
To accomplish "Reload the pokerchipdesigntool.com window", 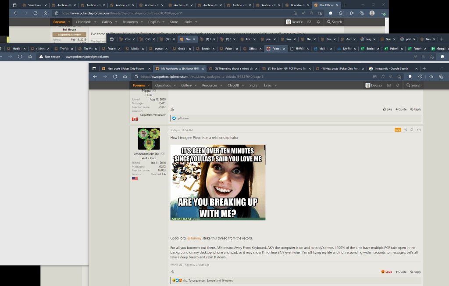I will pyautogui.click(x=20, y=57).
